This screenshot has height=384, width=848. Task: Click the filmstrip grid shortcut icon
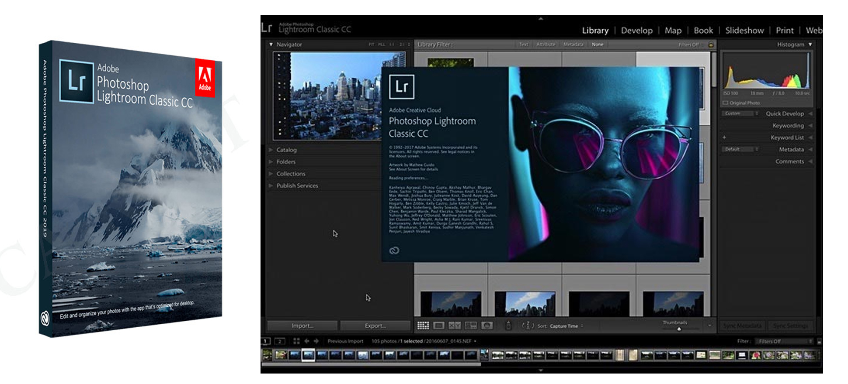296,341
